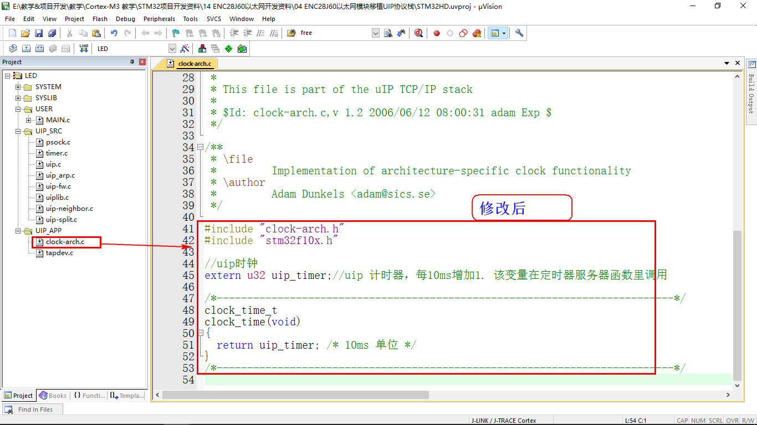Click the Indent selection icon

(x=234, y=33)
